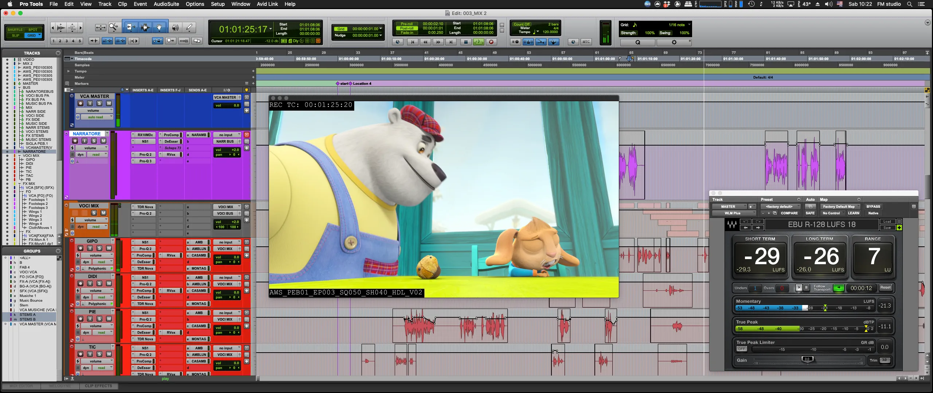This screenshot has width=933, height=393.
Task: Click the plugin SAFE button
Action: (810, 213)
